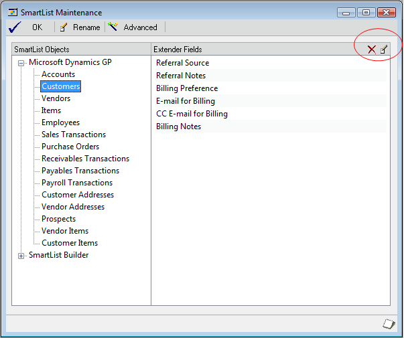
Task: Select Billing Preference extender field
Action: click(x=187, y=88)
